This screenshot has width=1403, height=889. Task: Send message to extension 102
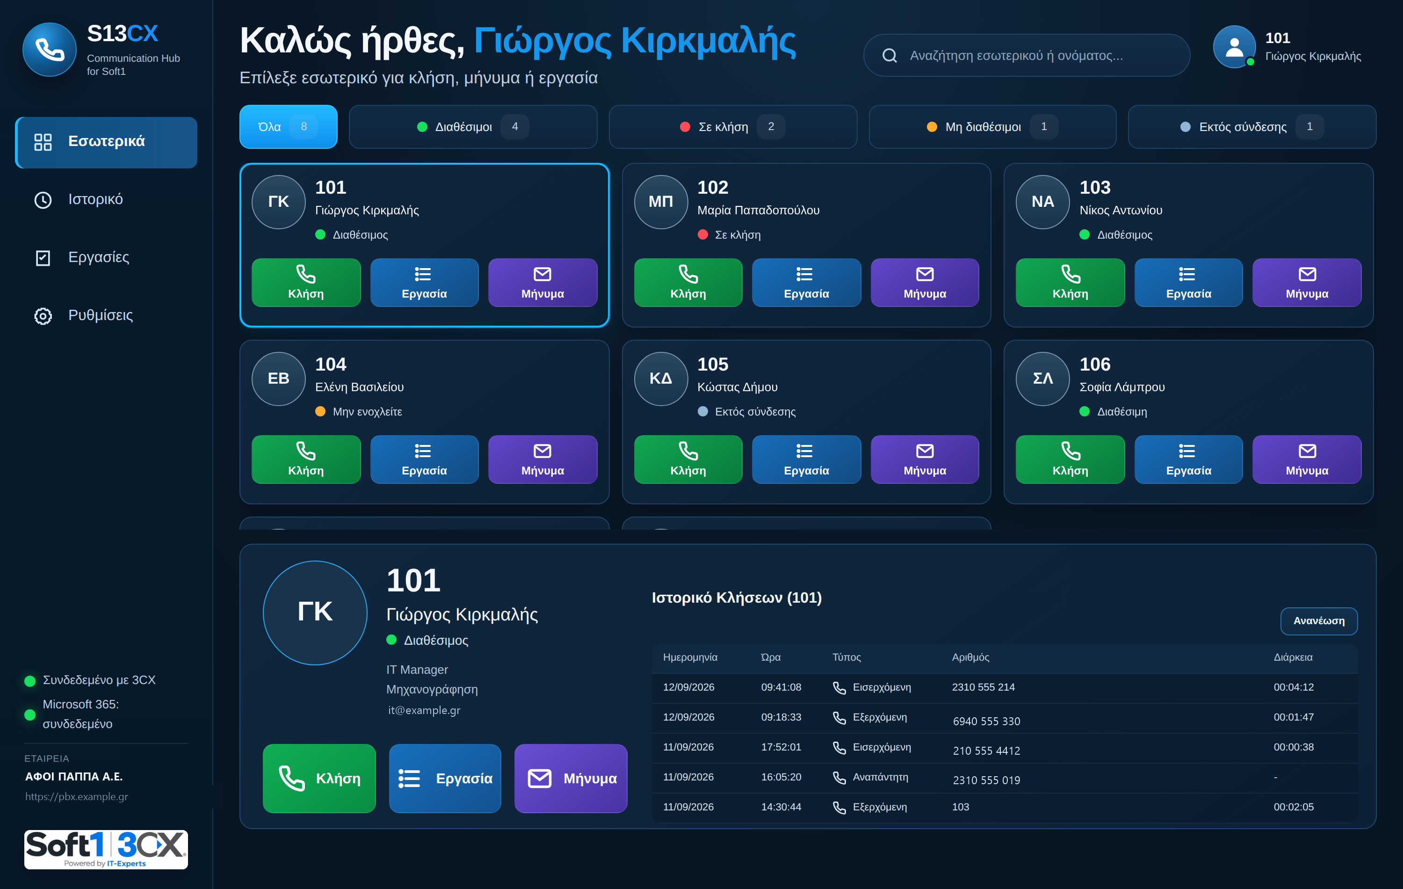[x=925, y=282]
